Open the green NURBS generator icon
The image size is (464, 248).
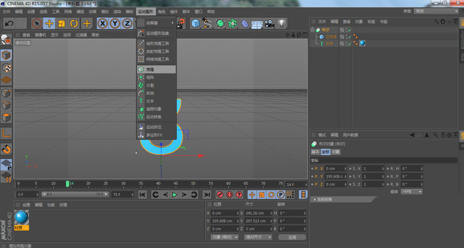pyautogui.click(x=220, y=23)
